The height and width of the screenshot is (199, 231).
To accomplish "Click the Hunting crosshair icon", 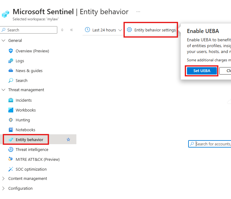I will point(11,120).
